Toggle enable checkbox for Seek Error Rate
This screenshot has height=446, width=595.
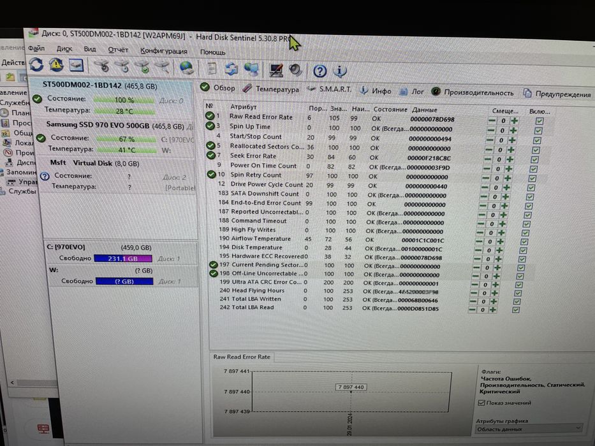click(x=534, y=160)
